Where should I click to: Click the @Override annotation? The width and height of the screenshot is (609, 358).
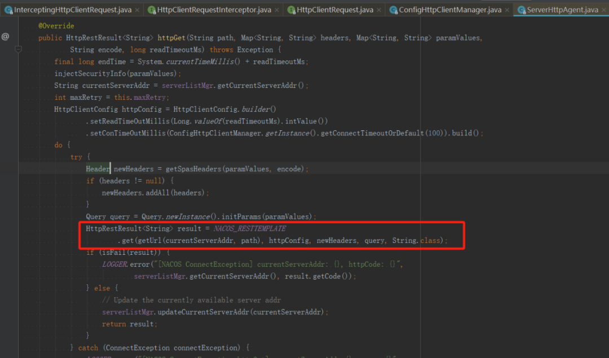coord(56,26)
